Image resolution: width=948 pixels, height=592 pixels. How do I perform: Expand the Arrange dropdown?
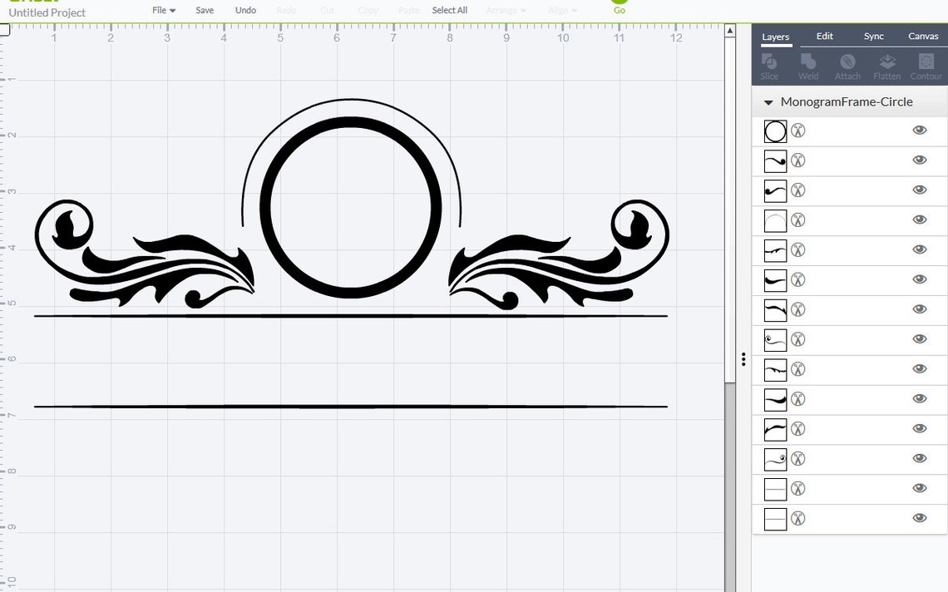(506, 10)
